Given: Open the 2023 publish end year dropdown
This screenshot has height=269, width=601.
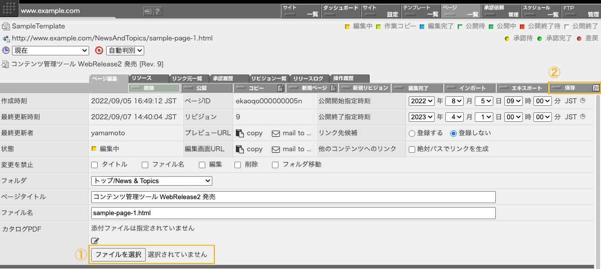Looking at the screenshot, I should (x=422, y=117).
